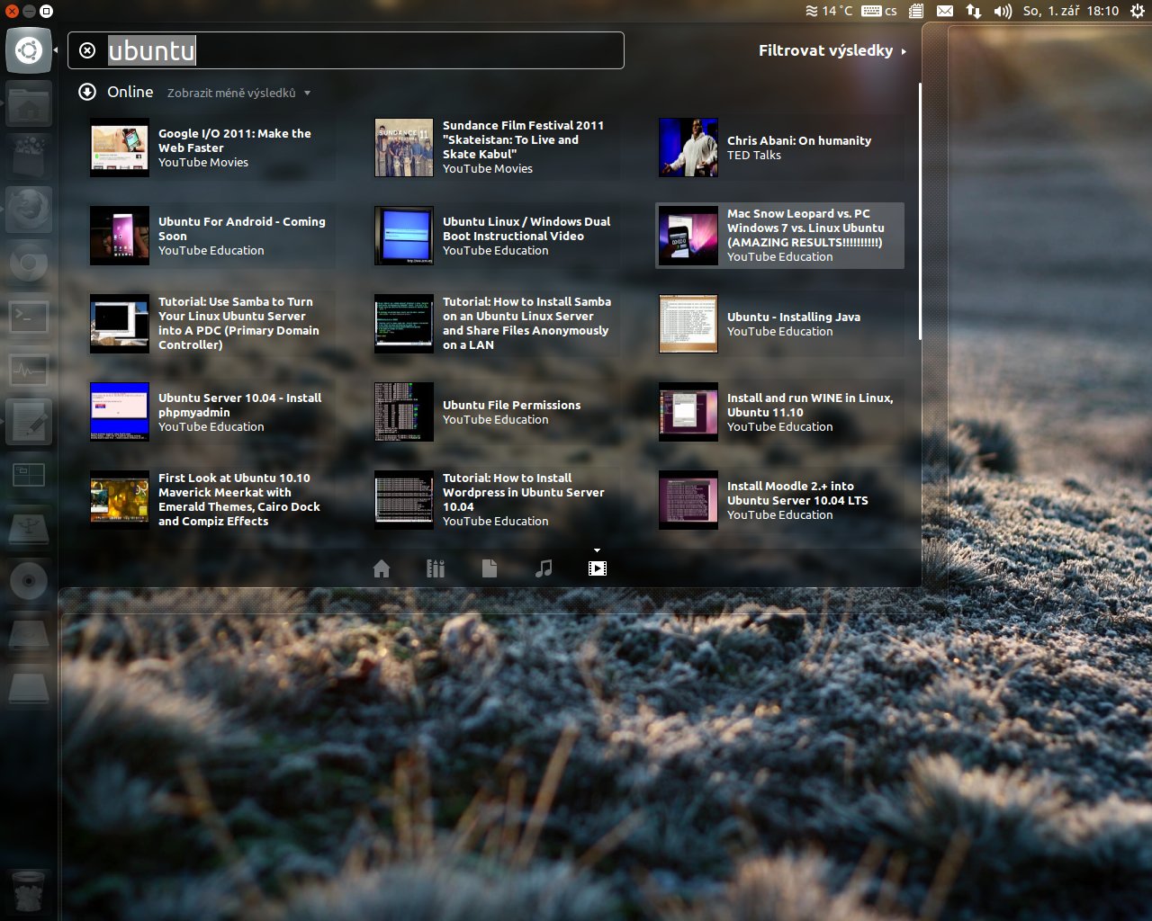Click the Ubuntu Dash home button
The width and height of the screenshot is (1152, 921).
point(29,50)
